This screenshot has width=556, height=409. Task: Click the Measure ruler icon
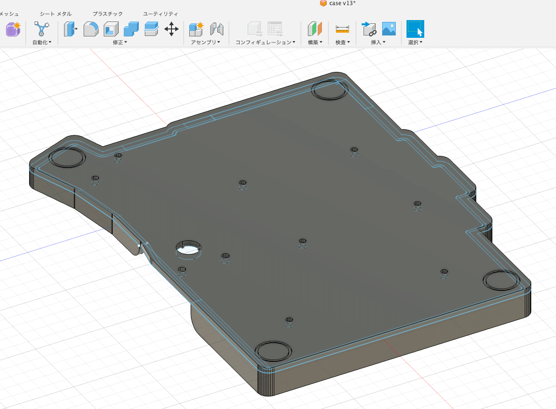click(342, 29)
